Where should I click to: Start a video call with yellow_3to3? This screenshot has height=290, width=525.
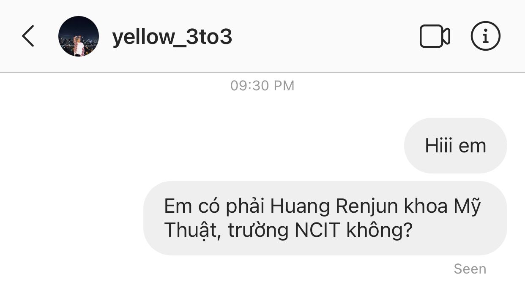tap(435, 36)
